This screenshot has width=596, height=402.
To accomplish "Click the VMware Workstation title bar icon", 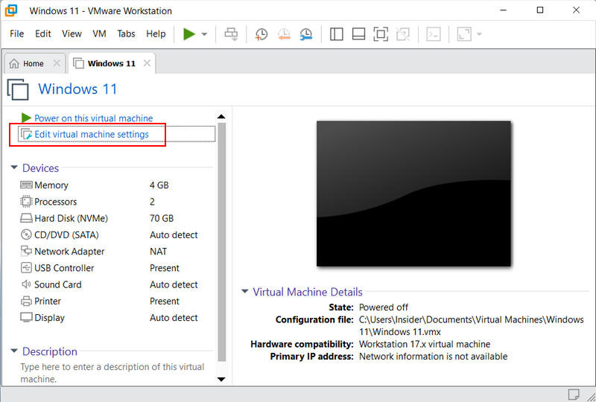I will pos(11,10).
